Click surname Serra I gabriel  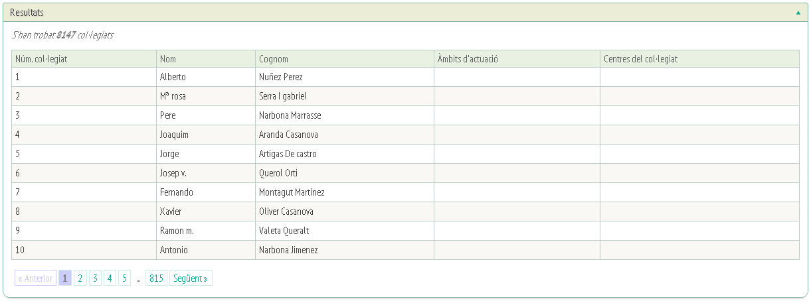pos(283,96)
